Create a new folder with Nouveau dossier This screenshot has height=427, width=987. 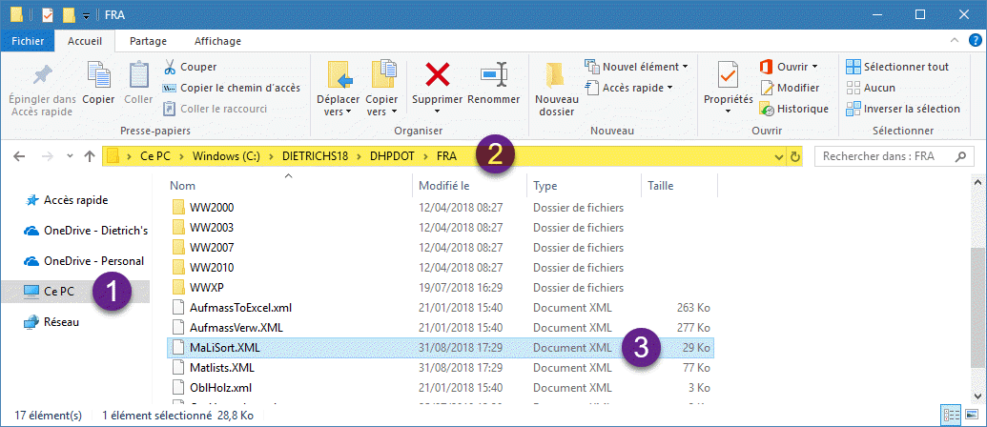point(556,88)
